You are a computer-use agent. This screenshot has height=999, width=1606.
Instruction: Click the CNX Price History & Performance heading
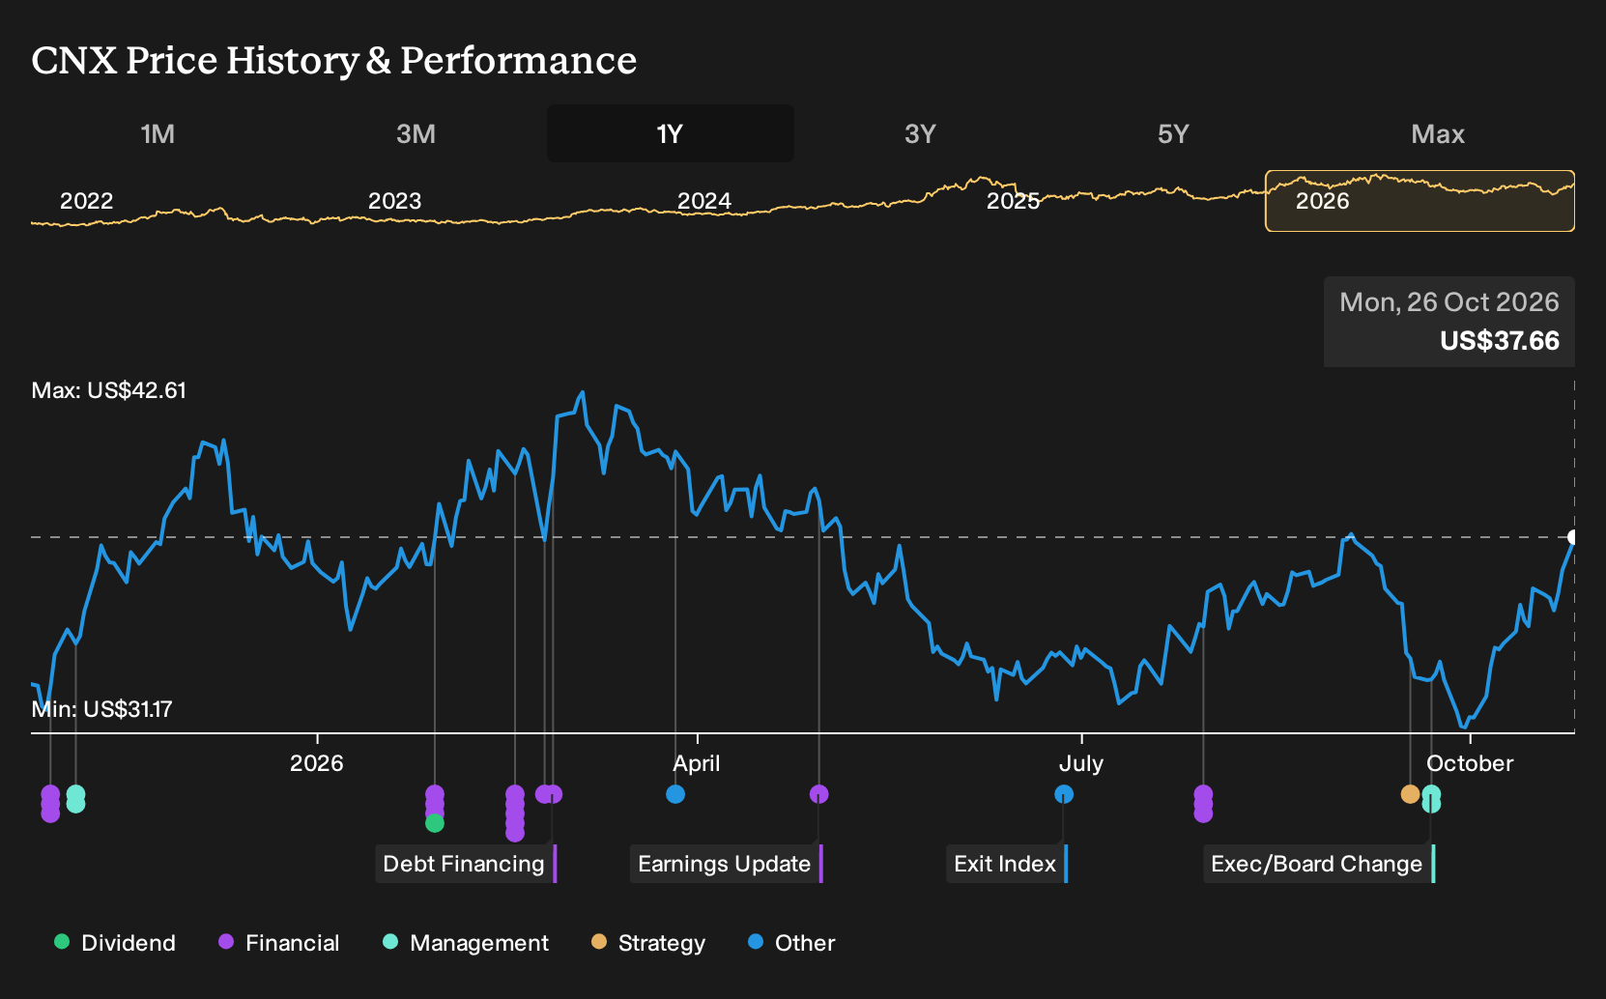click(x=334, y=60)
